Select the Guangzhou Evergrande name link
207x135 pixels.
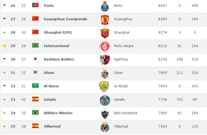tap(65, 19)
